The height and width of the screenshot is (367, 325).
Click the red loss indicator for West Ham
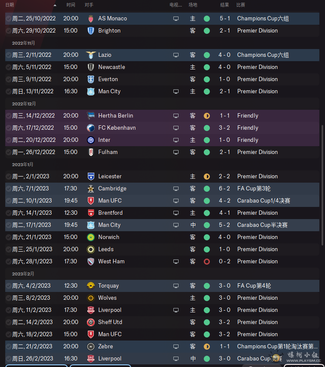click(x=207, y=262)
